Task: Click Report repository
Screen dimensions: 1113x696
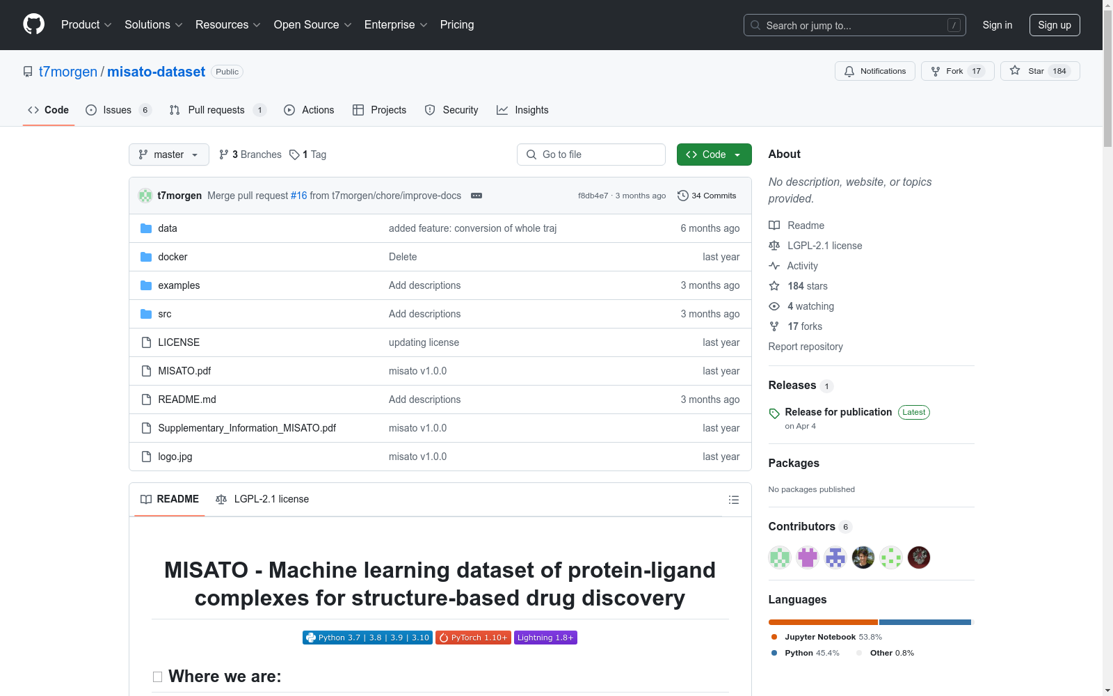Action: (806, 347)
